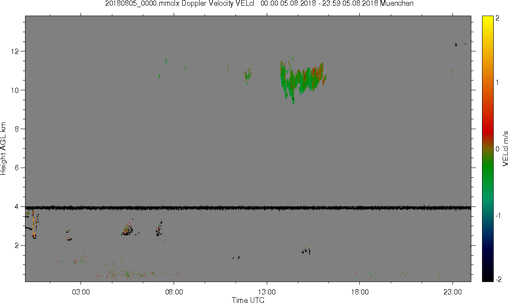The image size is (508, 303).
Task: Click the height label '12'
Action: click(15, 51)
